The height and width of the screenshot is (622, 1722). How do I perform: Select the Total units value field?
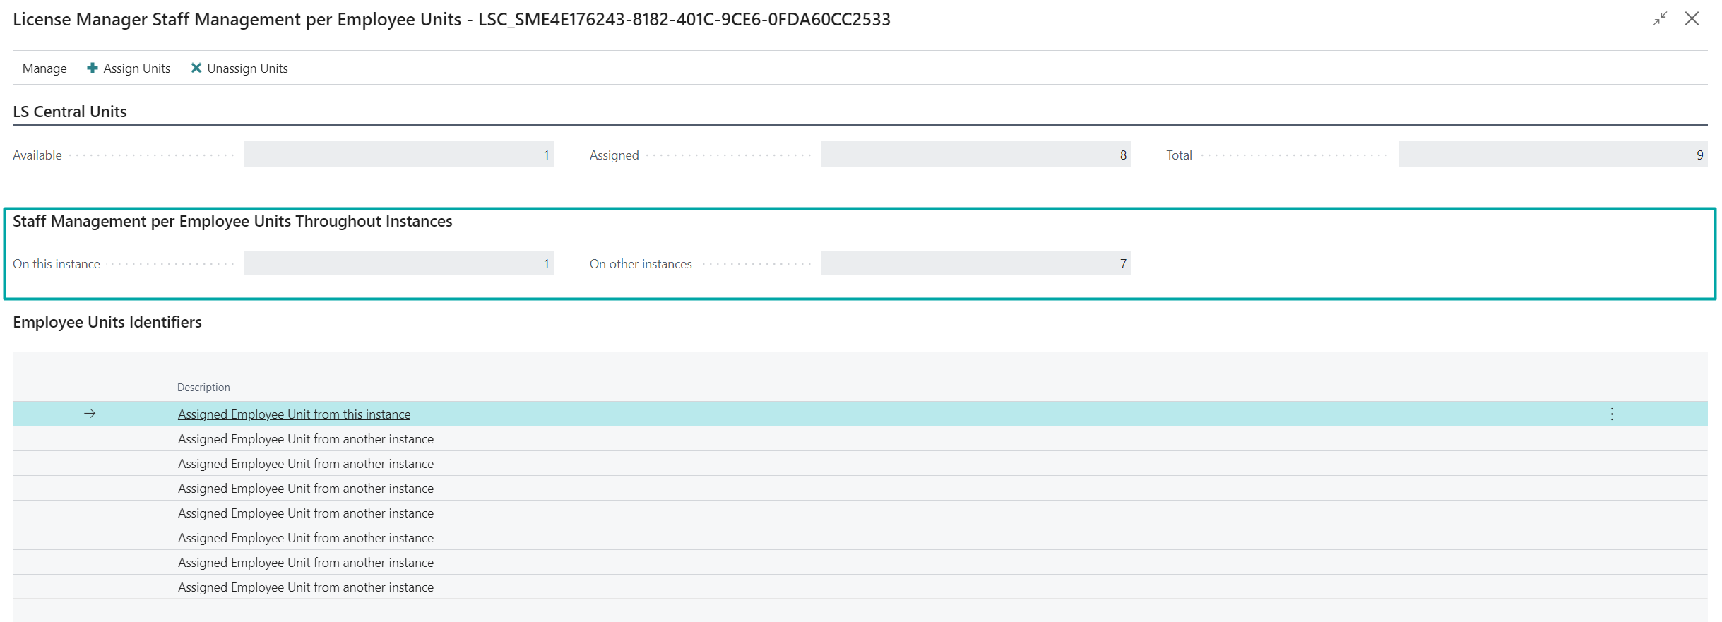pos(1553,155)
